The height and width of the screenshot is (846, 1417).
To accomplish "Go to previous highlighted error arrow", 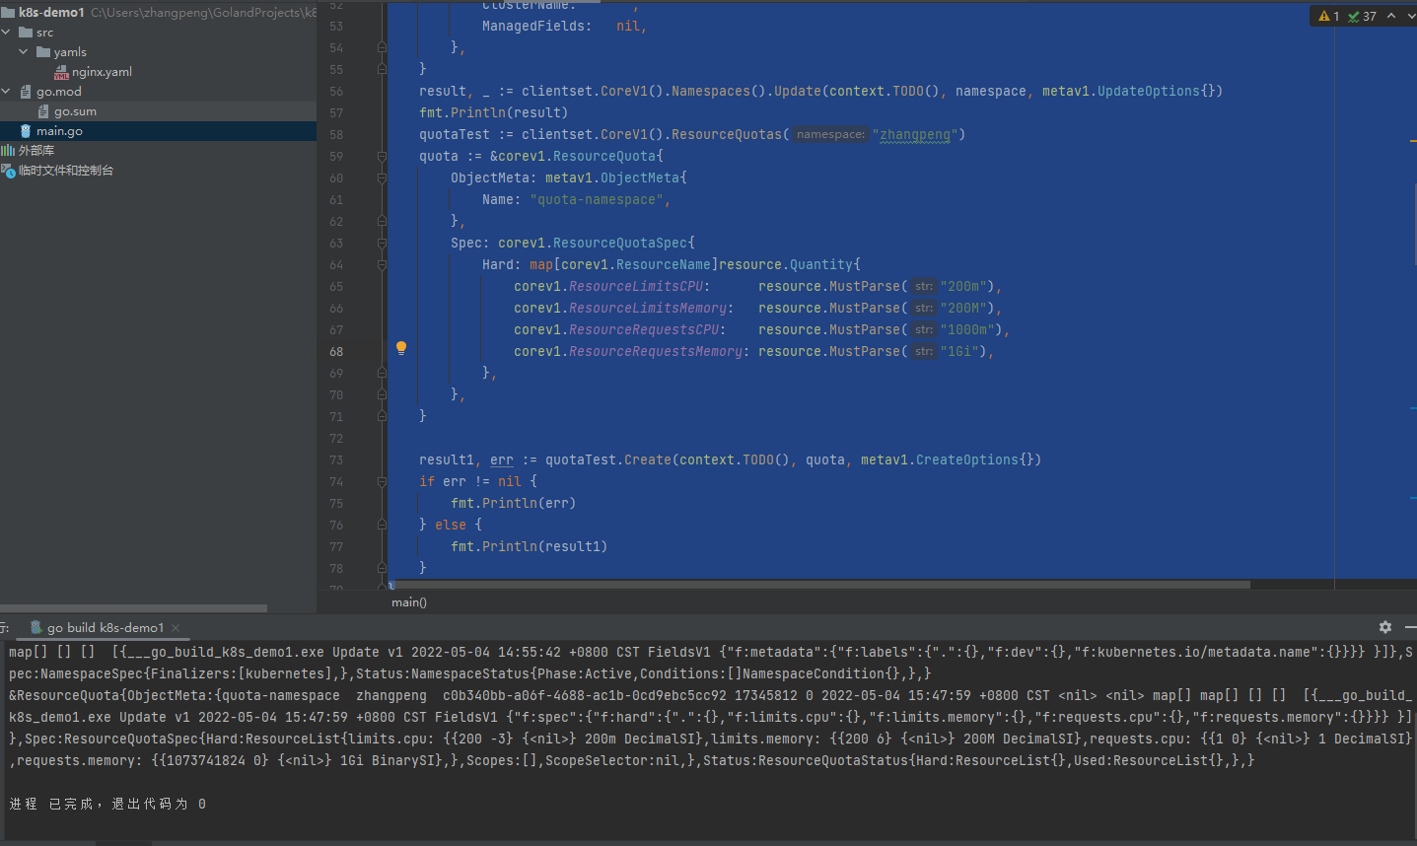I will point(1391,16).
